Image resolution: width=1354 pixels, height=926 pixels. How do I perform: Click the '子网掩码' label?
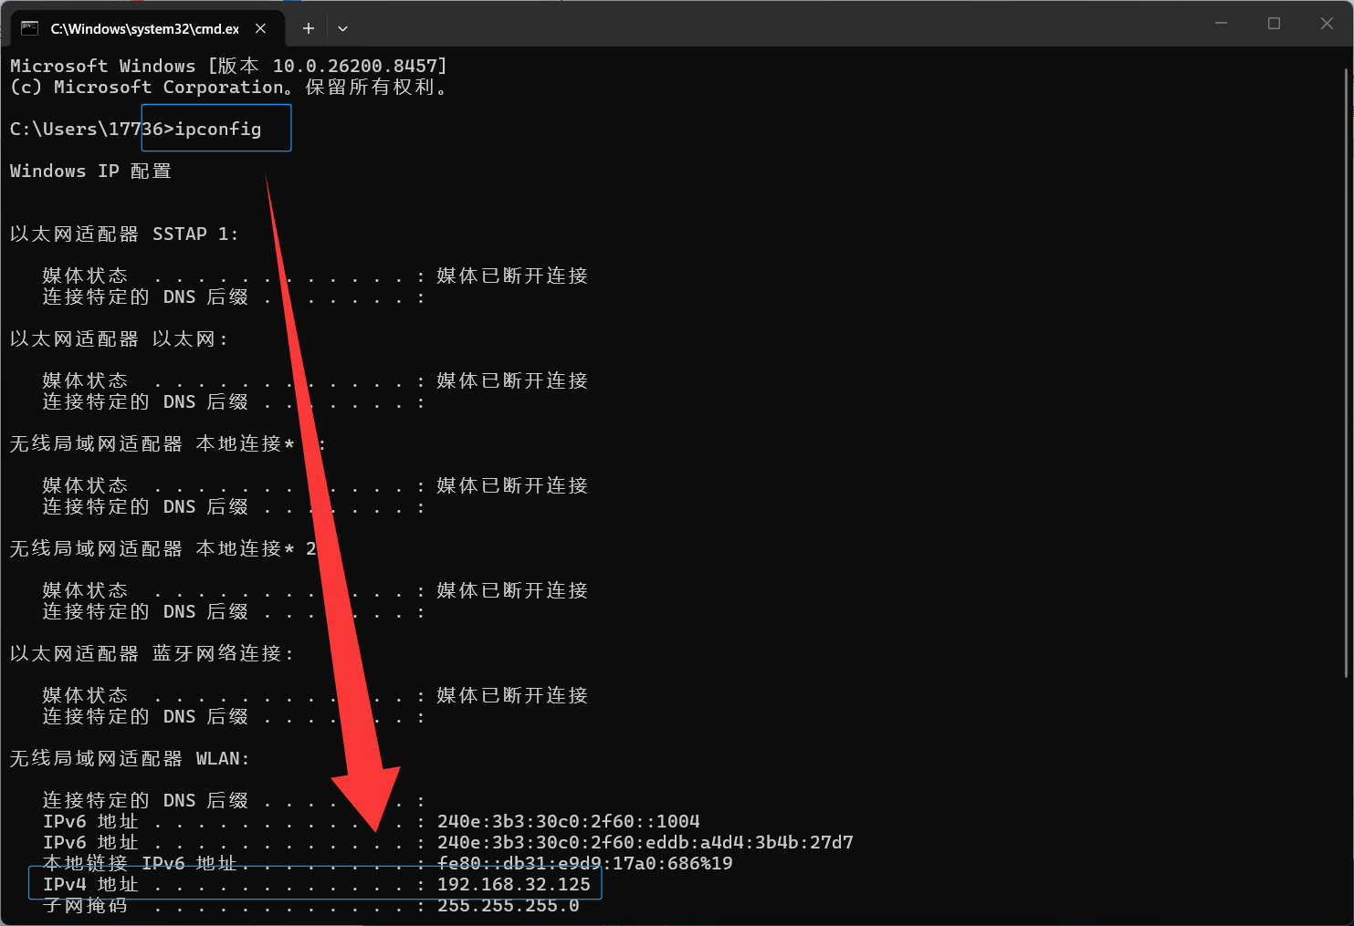(85, 905)
